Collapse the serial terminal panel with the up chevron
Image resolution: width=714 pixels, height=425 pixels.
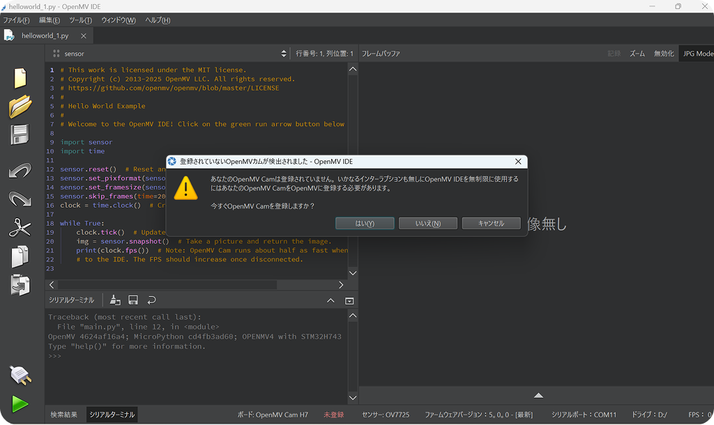click(x=331, y=301)
